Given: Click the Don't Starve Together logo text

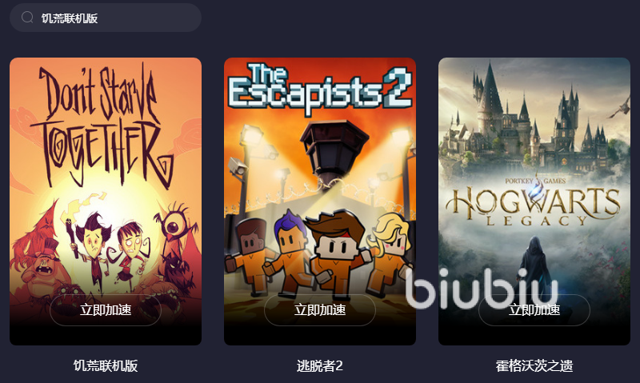Looking at the screenshot, I should [102, 126].
